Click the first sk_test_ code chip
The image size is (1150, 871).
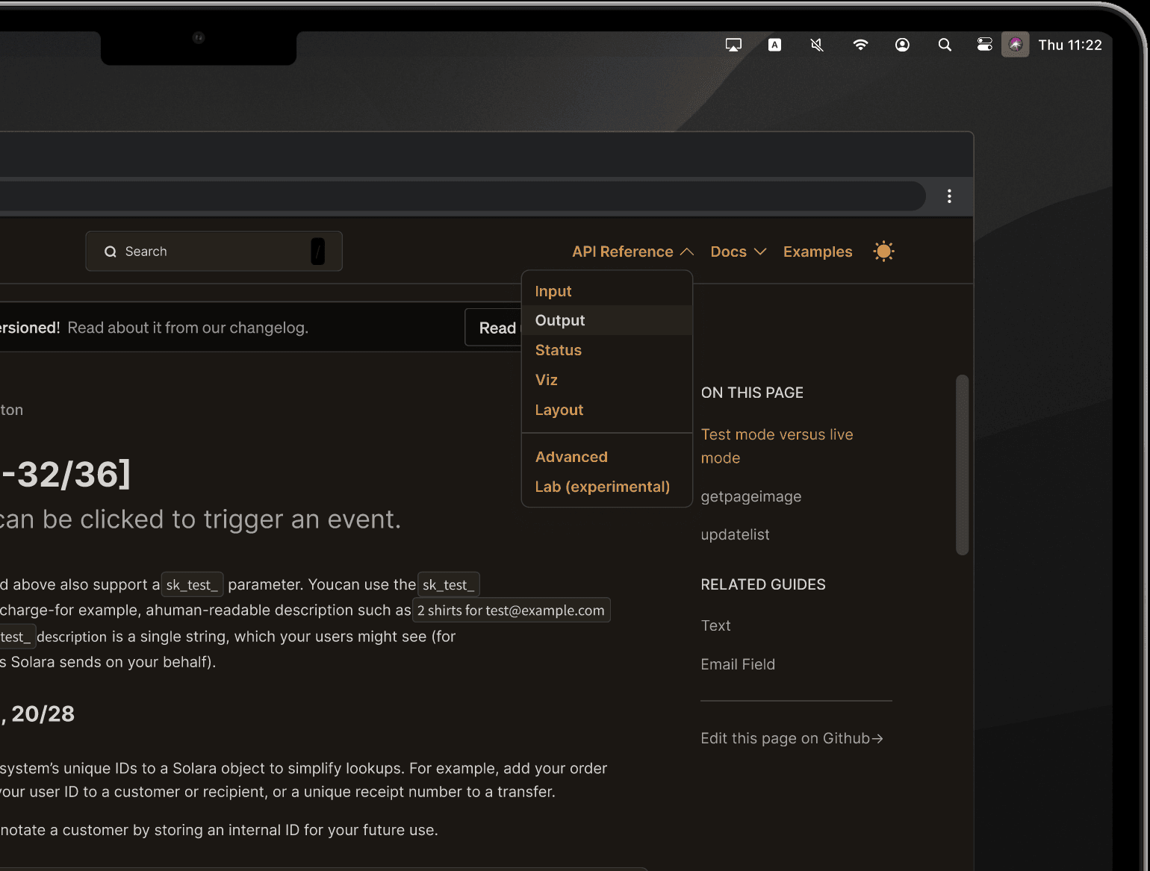pos(192,585)
